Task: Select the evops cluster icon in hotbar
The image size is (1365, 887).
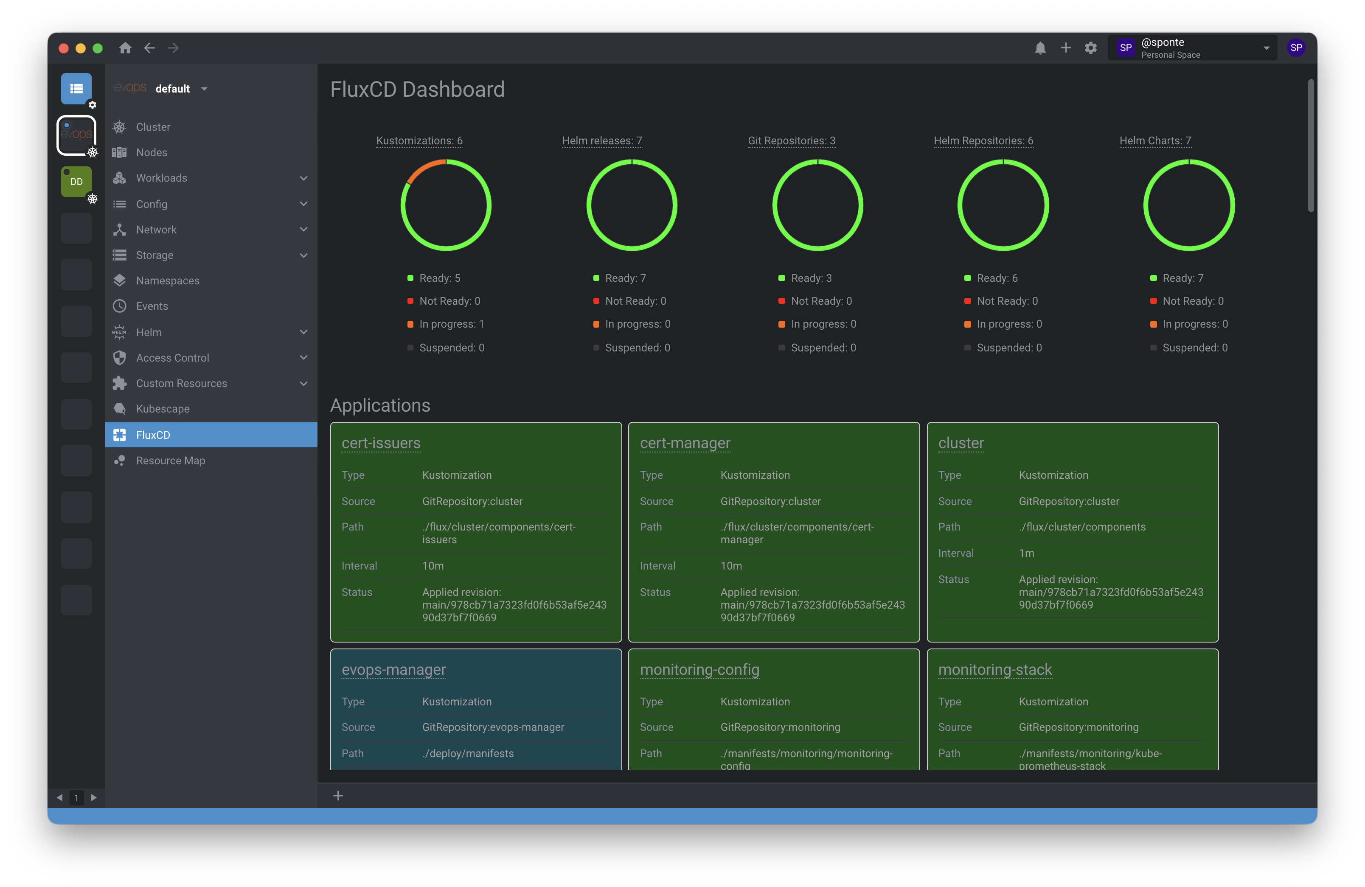Action: [x=76, y=135]
